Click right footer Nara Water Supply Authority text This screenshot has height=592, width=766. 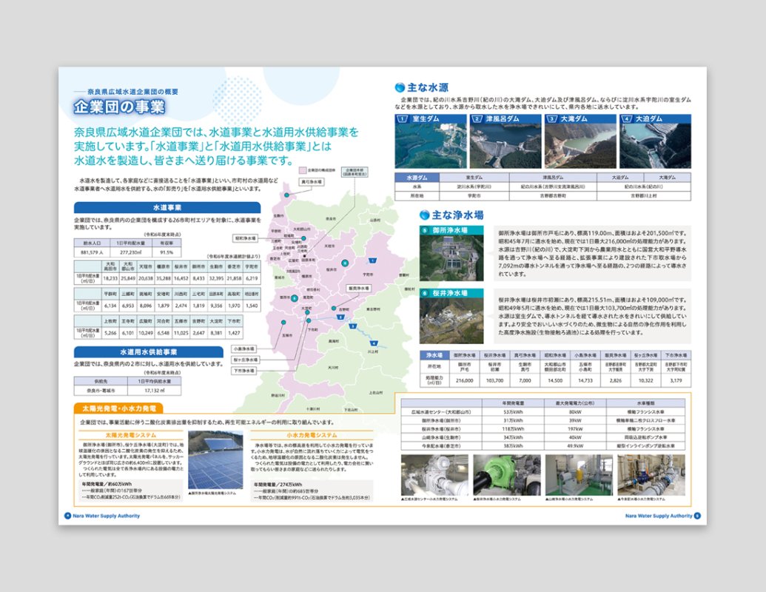pos(659,516)
